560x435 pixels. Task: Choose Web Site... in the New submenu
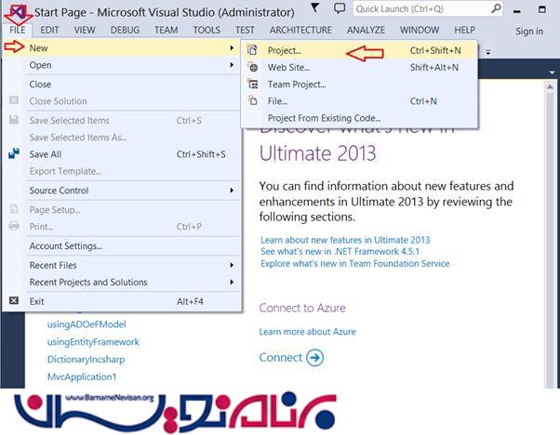(x=360, y=67)
